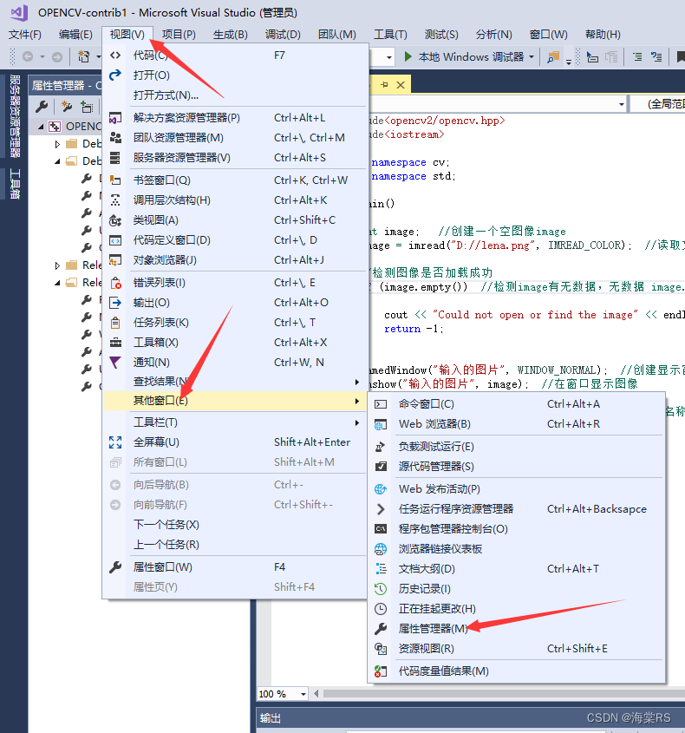Collapse the OPENC project tree node
This screenshot has width=685, height=733.
(x=41, y=127)
